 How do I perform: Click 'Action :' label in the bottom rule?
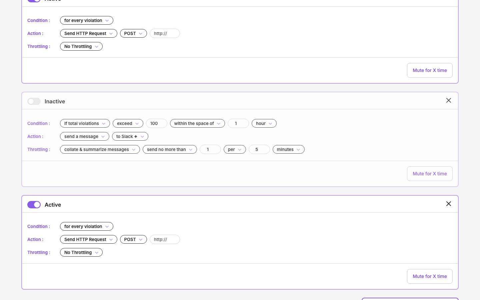click(x=35, y=239)
